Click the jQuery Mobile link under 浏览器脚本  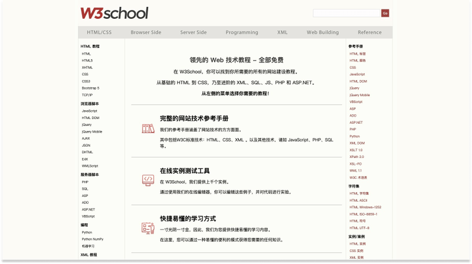coord(92,131)
